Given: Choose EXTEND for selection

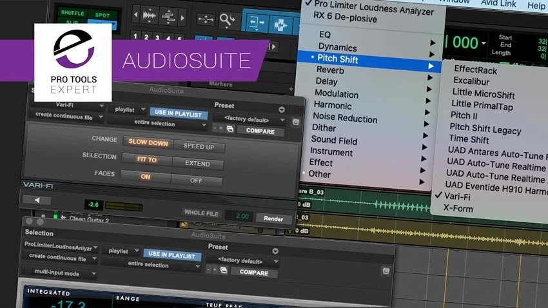Looking at the screenshot, I should (x=197, y=164).
